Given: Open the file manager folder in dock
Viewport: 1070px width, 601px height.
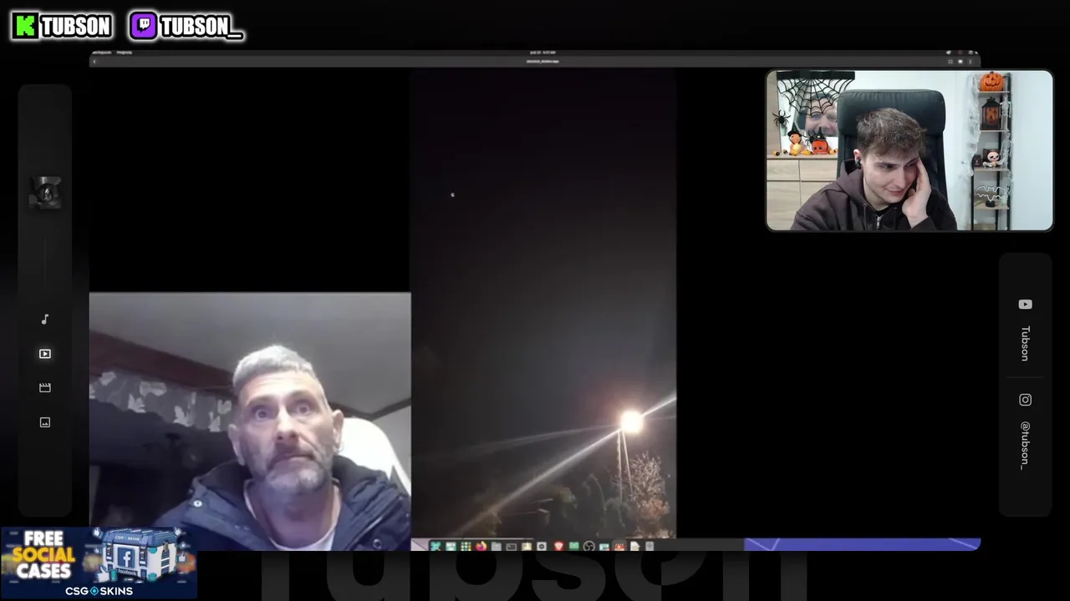Looking at the screenshot, I should 497,547.
